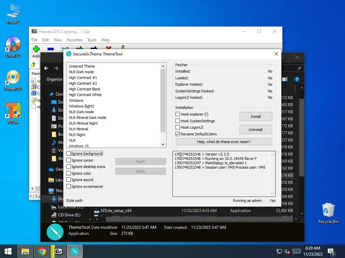
Task: Open the 7-Zip Help menu
Action: pyautogui.click(x=105, y=40)
